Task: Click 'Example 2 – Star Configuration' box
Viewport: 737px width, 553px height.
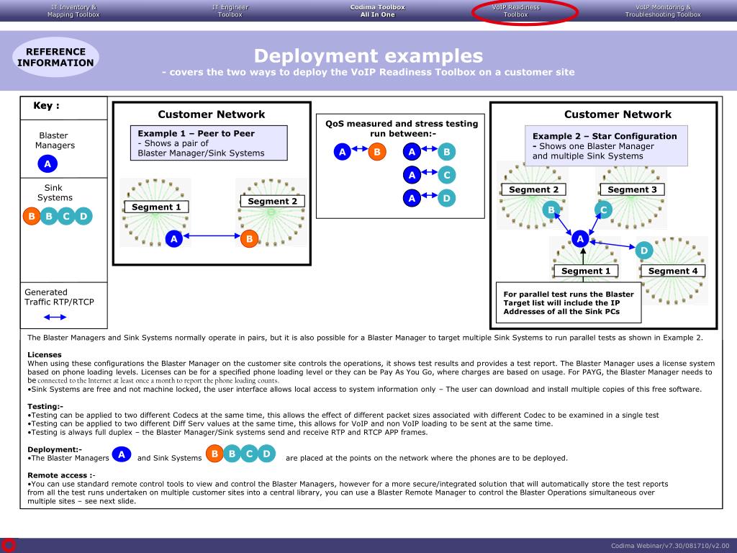Action: [606, 145]
